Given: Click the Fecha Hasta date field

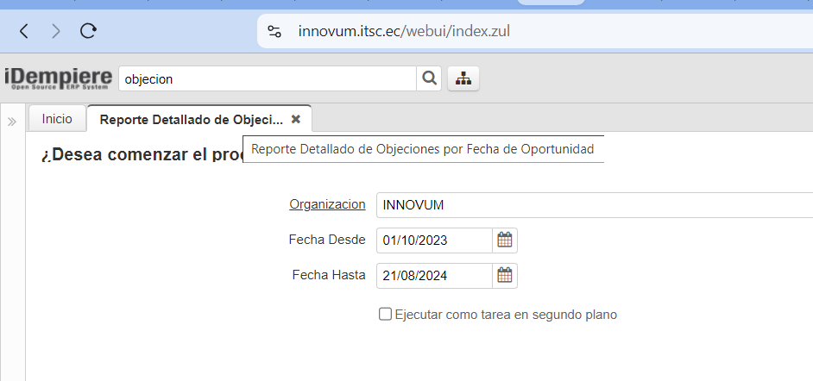Looking at the screenshot, I should [434, 276].
